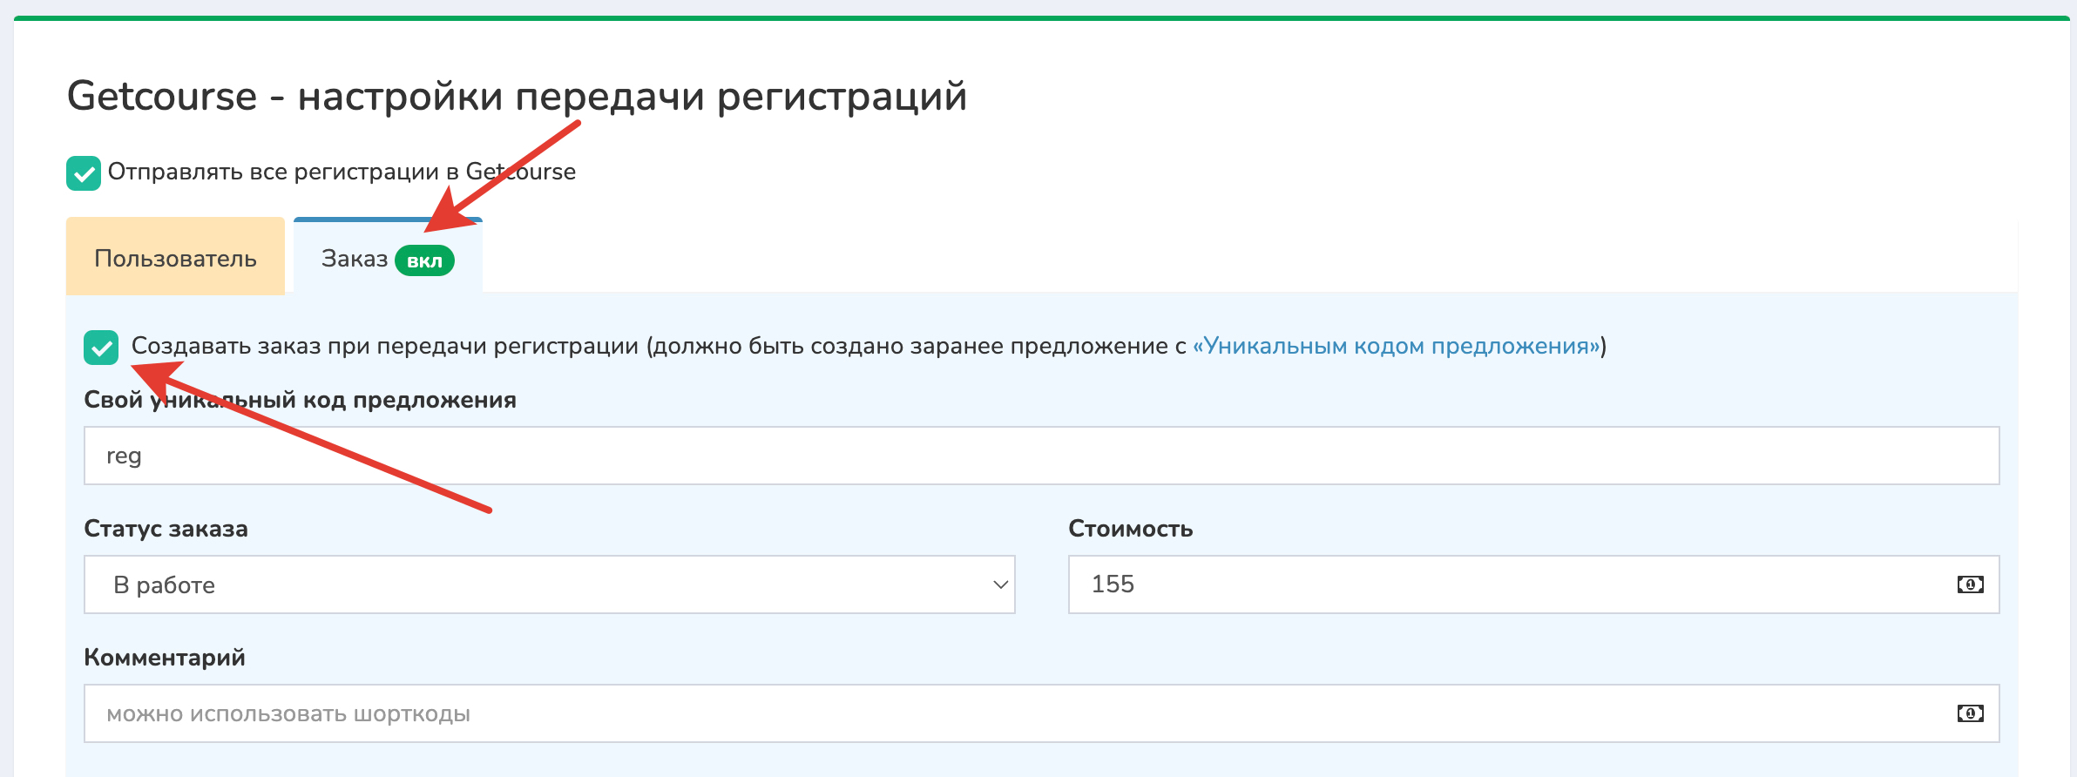Click into the Стоимость field with value 155
Image resolution: width=2077 pixels, height=777 pixels.
[x=1507, y=584]
